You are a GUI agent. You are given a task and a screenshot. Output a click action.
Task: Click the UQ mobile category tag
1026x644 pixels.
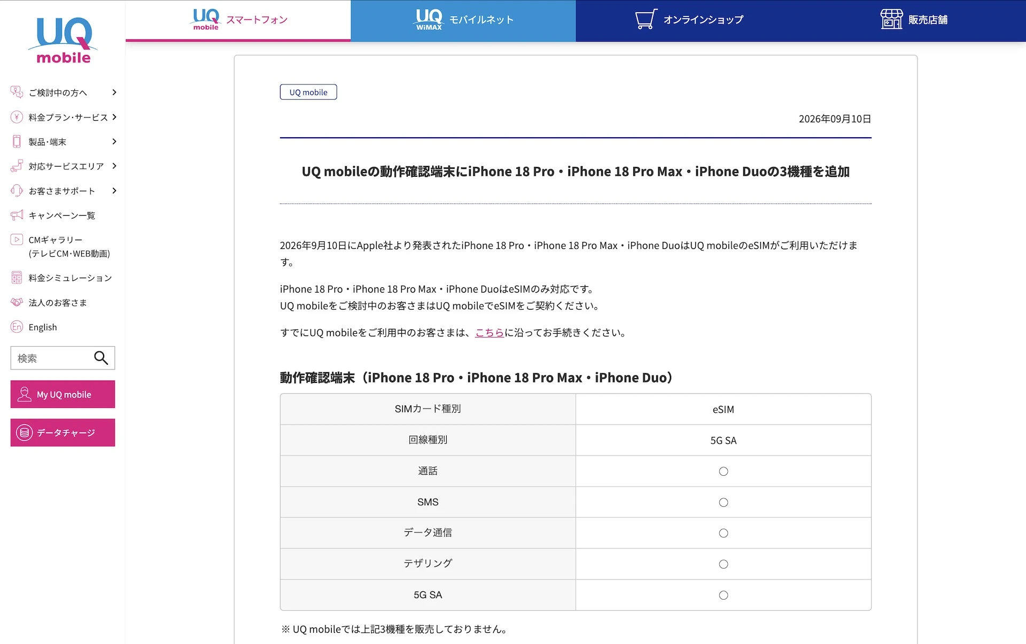[308, 92]
